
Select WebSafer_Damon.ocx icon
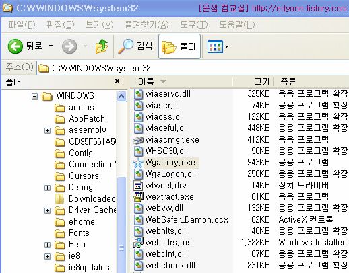(138, 220)
